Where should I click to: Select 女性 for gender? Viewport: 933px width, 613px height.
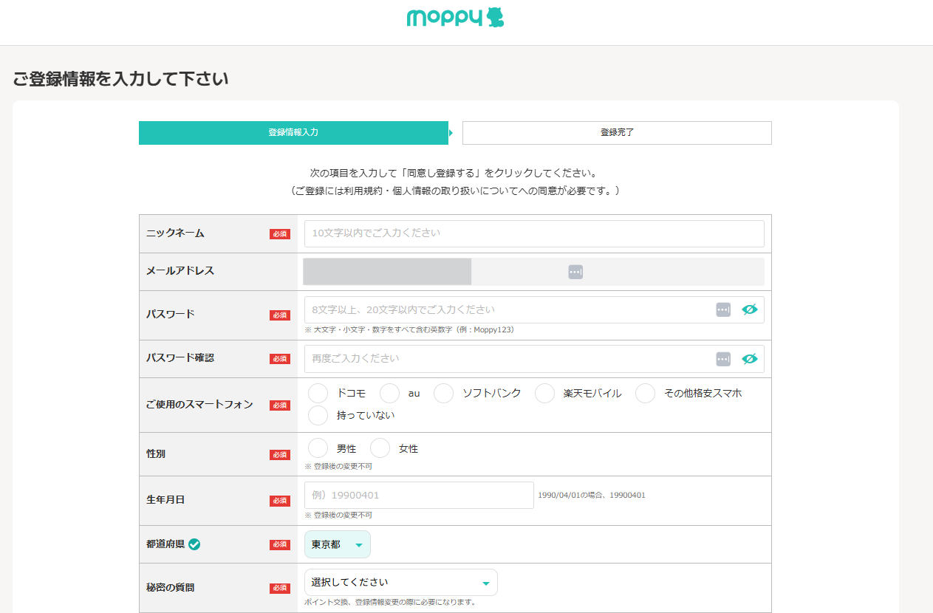click(380, 448)
